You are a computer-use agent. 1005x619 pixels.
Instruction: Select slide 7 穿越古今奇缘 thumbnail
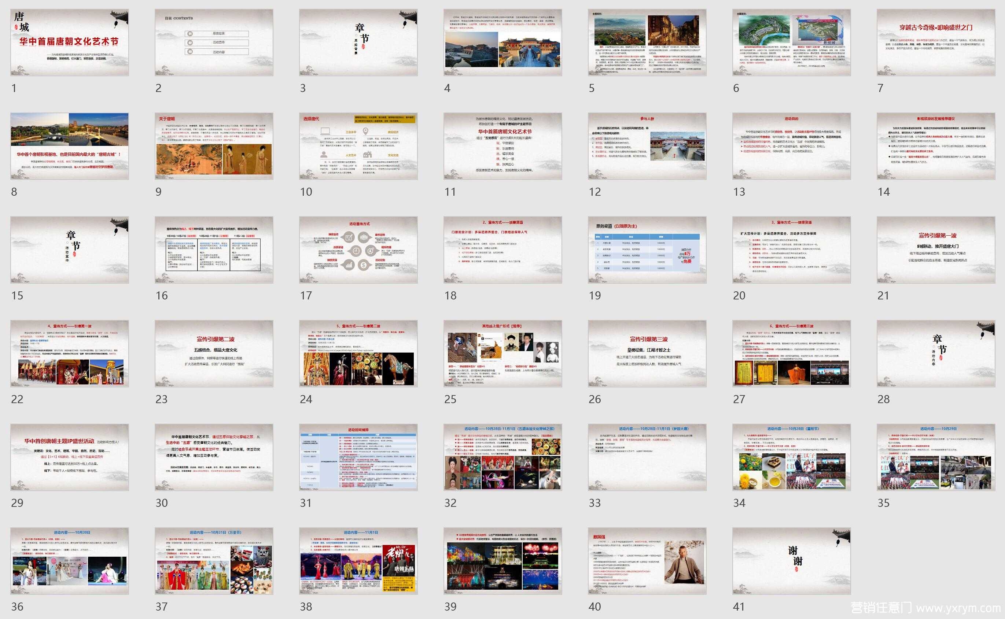[x=936, y=42]
